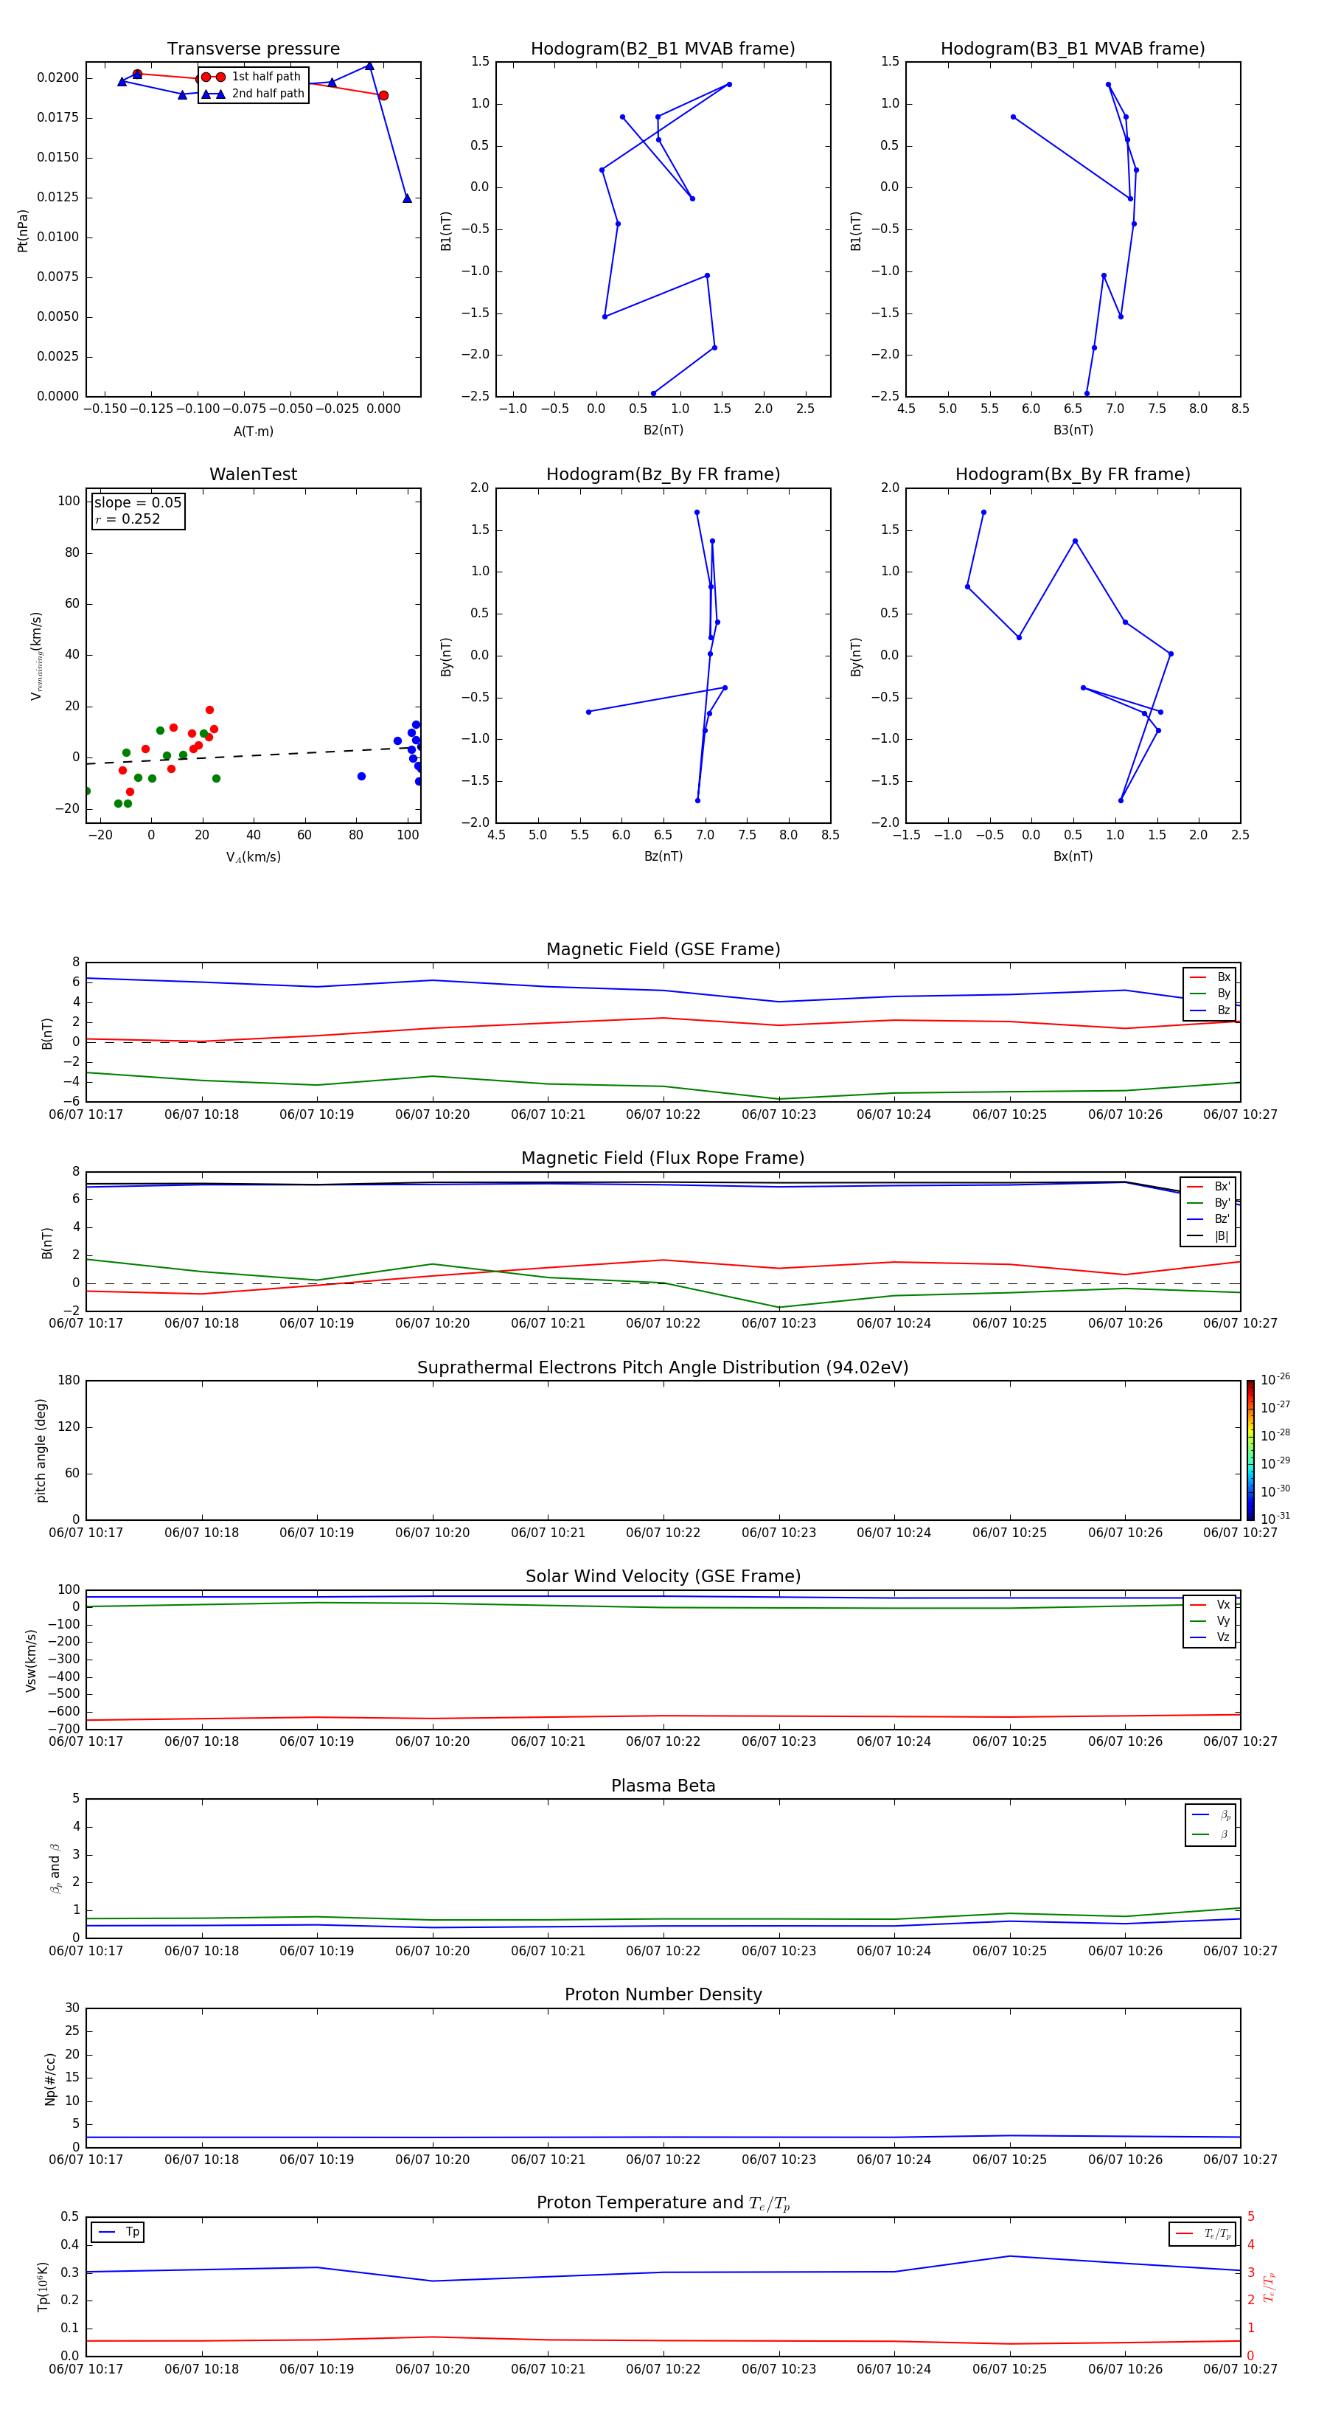Screen dimensions: 1327x2434
Task: Click the "Solar Wind Velocity (GSE Frame)" title
Action: (663, 1577)
